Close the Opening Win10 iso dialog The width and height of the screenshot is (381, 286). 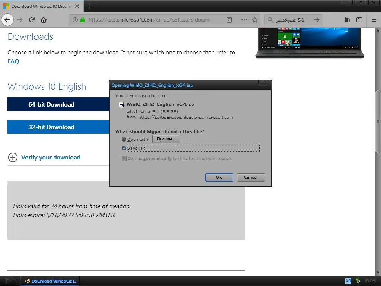264,82
